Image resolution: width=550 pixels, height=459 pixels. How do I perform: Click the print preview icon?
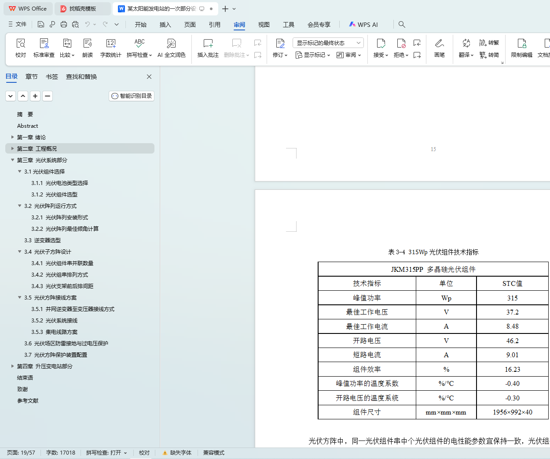[x=75, y=24]
